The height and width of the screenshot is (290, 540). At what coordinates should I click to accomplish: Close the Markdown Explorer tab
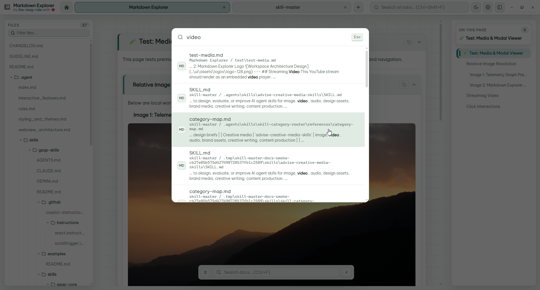[224, 7]
